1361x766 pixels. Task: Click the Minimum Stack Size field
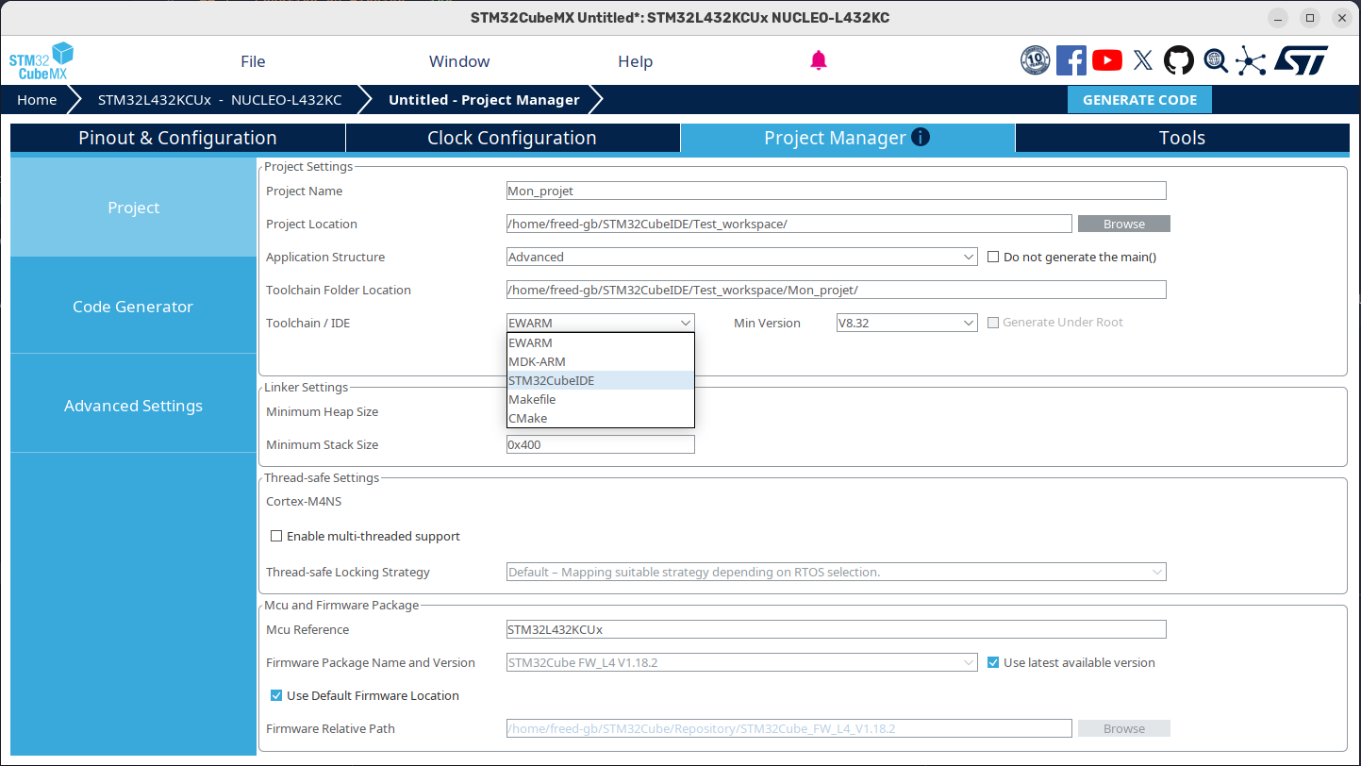coord(601,444)
